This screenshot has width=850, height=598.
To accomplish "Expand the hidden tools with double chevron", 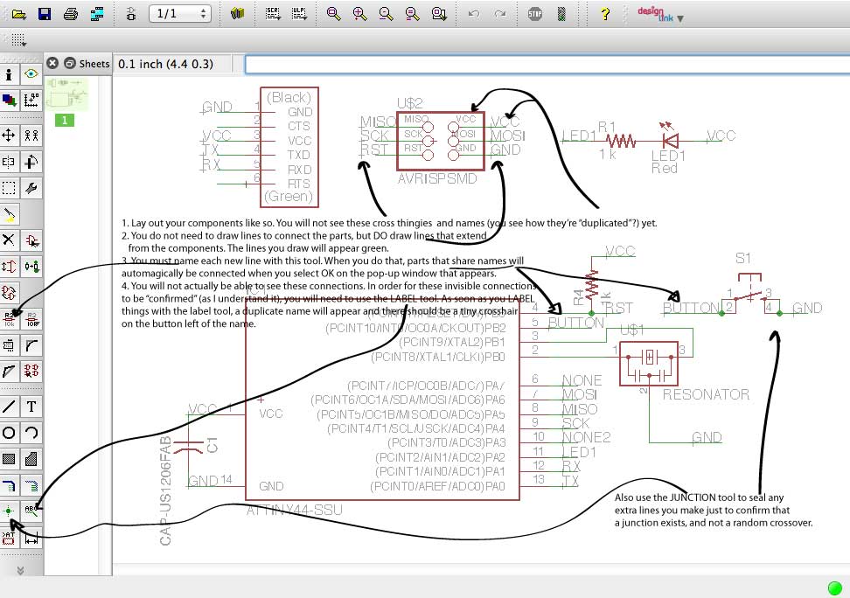I will (x=19, y=570).
